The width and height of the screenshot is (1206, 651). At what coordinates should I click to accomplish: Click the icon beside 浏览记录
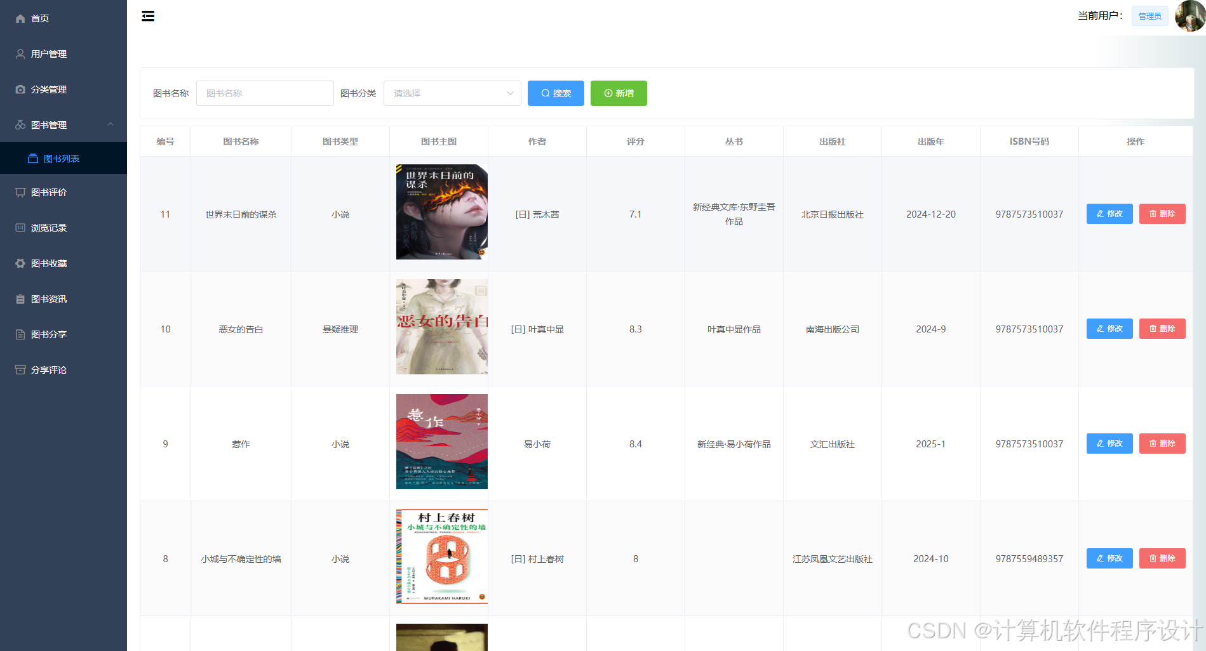20,228
